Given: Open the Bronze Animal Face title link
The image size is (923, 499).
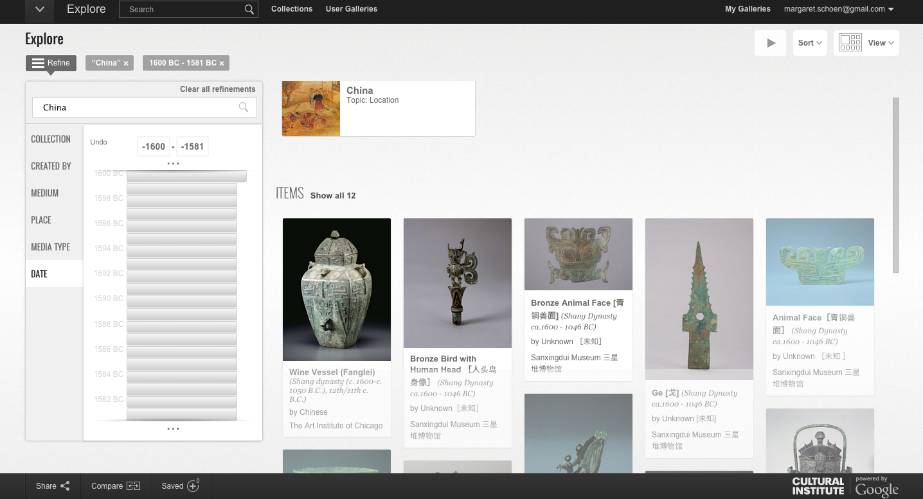Looking at the screenshot, I should coord(577,308).
